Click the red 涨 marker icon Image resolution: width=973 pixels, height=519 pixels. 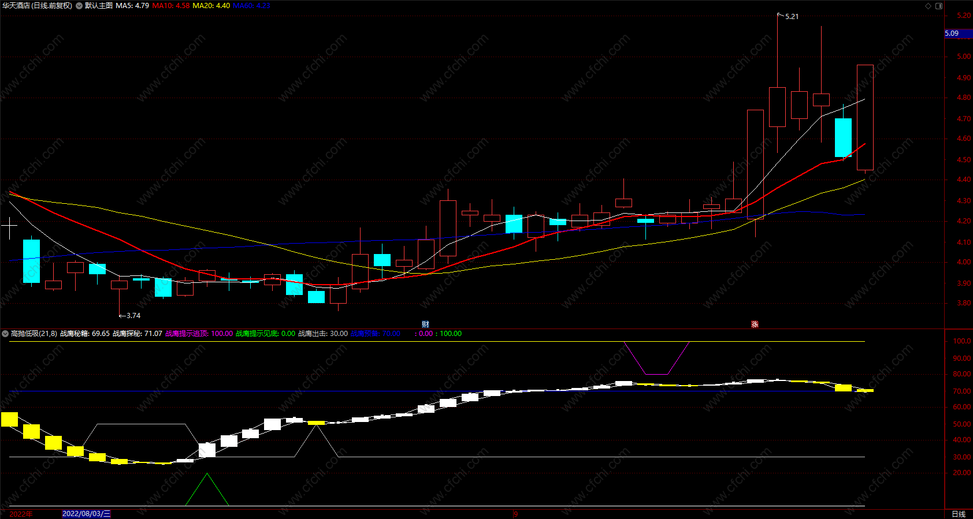pyautogui.click(x=755, y=324)
